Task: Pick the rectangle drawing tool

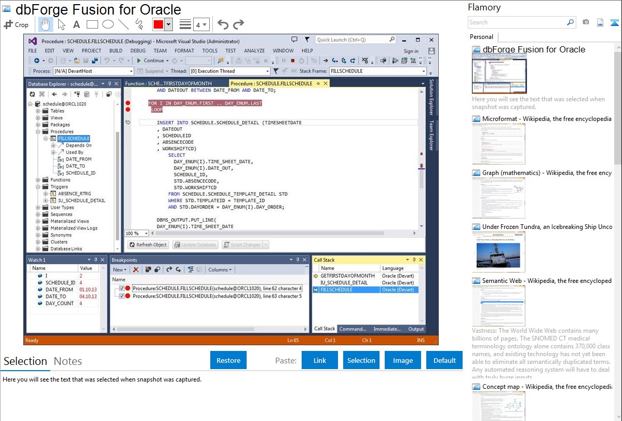Action: coord(92,24)
